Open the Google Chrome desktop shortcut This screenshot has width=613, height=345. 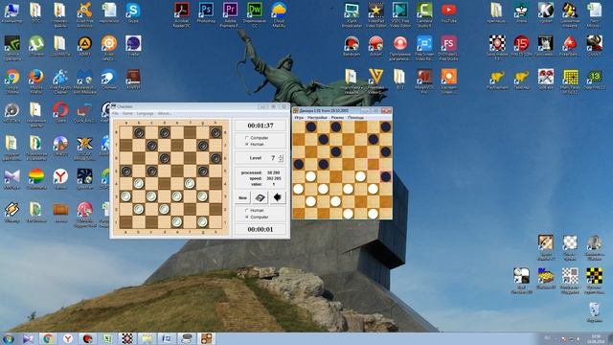pos(11,80)
